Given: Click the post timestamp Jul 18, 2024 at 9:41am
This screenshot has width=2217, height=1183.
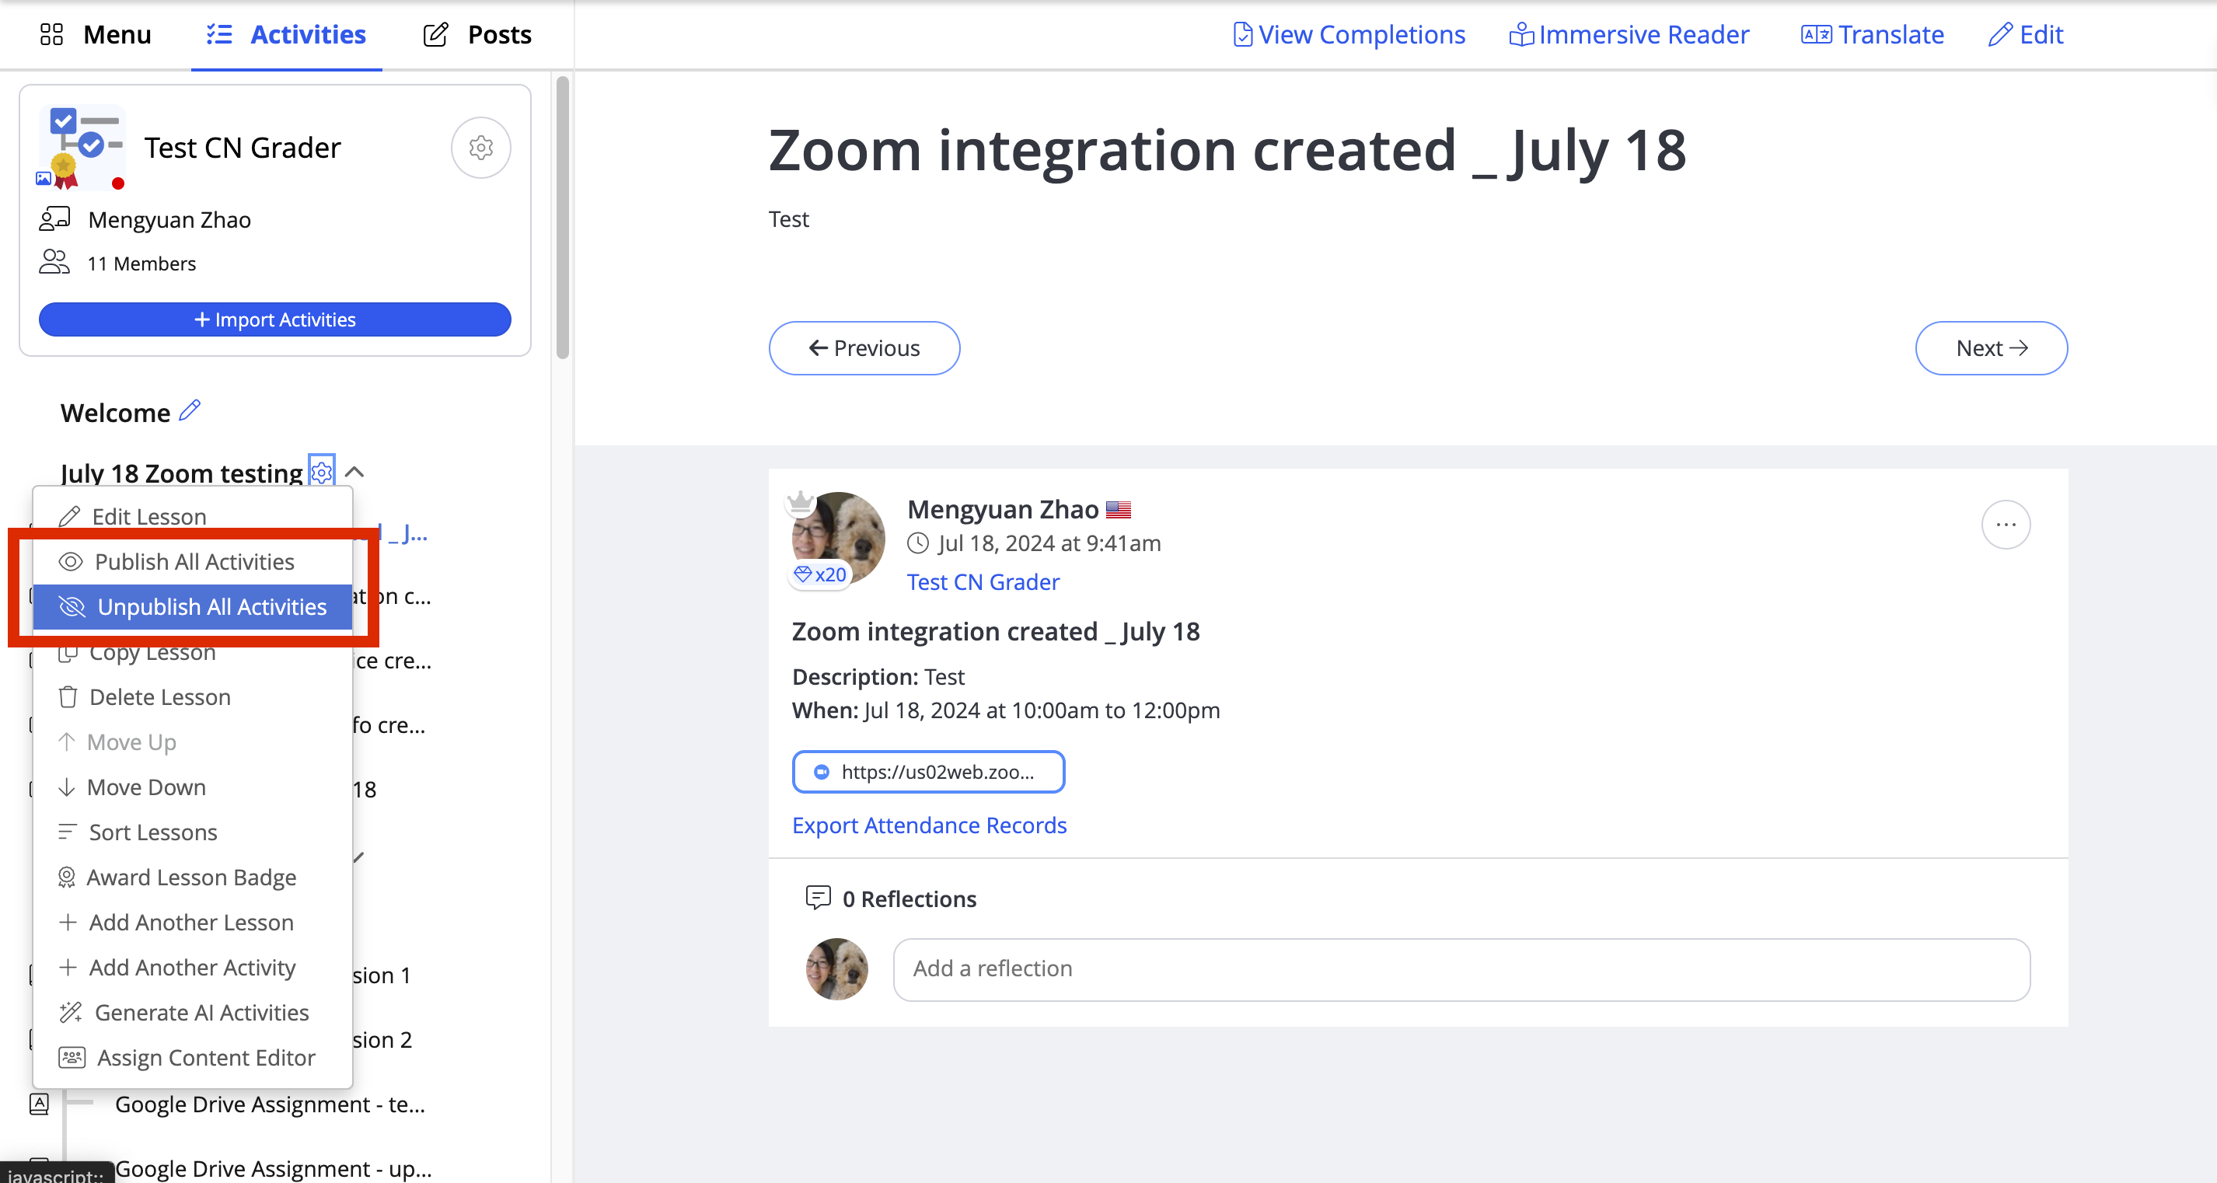Looking at the screenshot, I should (x=1049, y=543).
